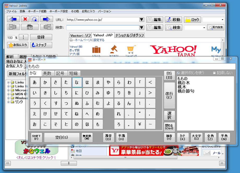
Task: Click the スナップ snapshot button
Action: click(x=41, y=45)
